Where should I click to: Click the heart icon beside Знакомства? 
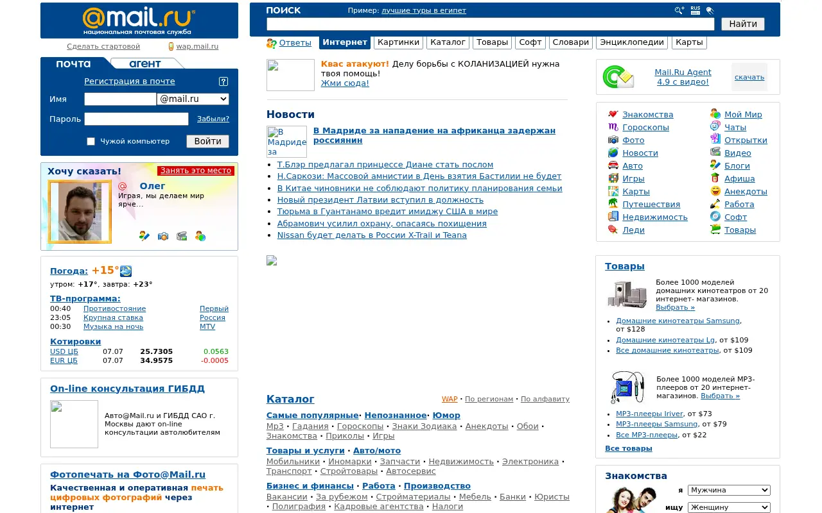(613, 114)
